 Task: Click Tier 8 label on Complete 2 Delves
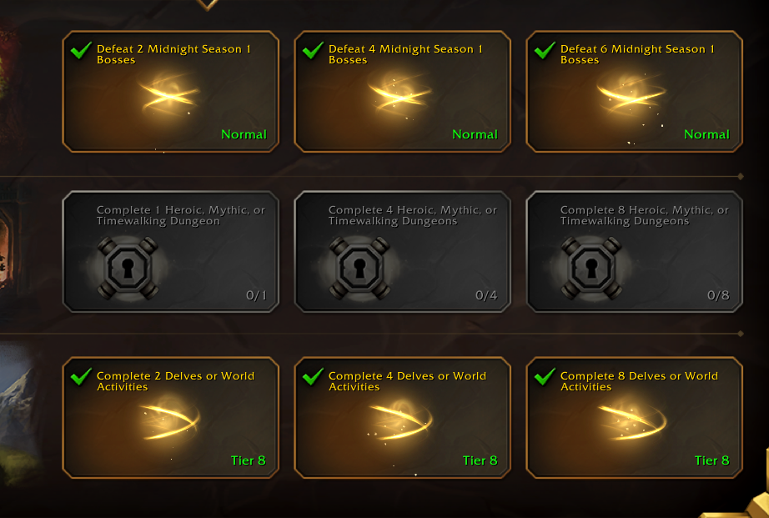click(249, 460)
